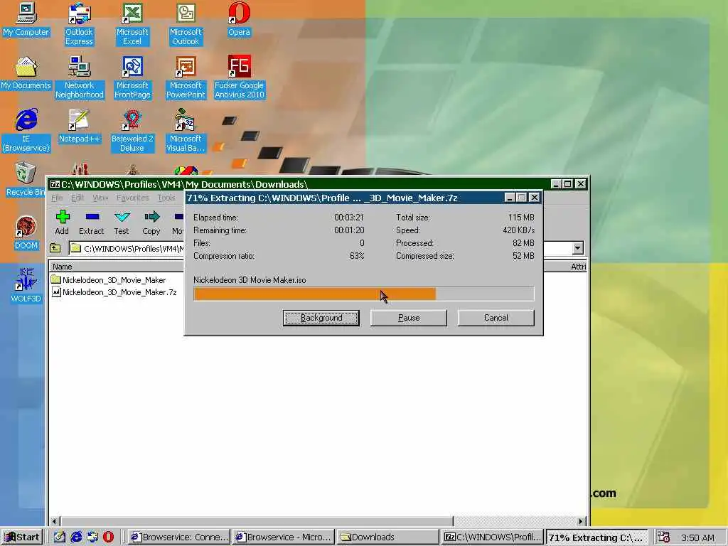Launch Internet Explorer from quick launch bar
This screenshot has width=728, height=546.
coord(76,537)
